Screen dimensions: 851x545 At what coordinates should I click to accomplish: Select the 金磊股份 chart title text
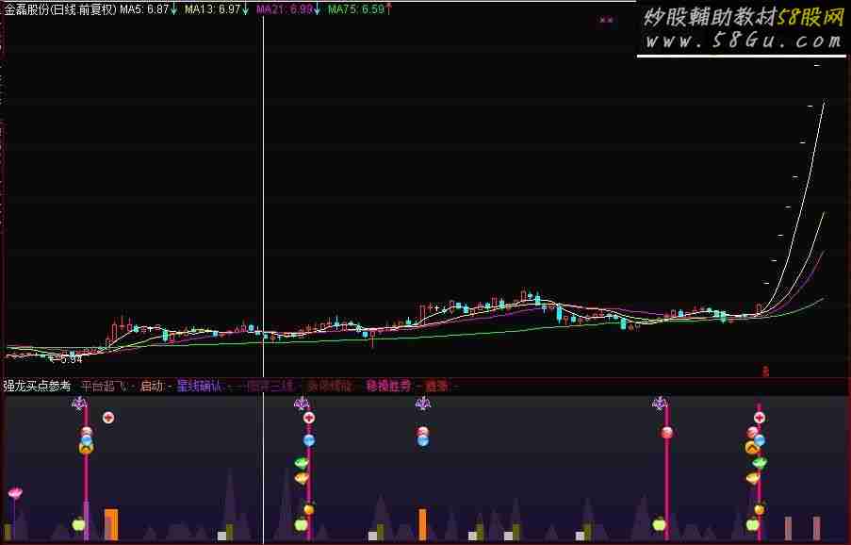[x=59, y=9]
